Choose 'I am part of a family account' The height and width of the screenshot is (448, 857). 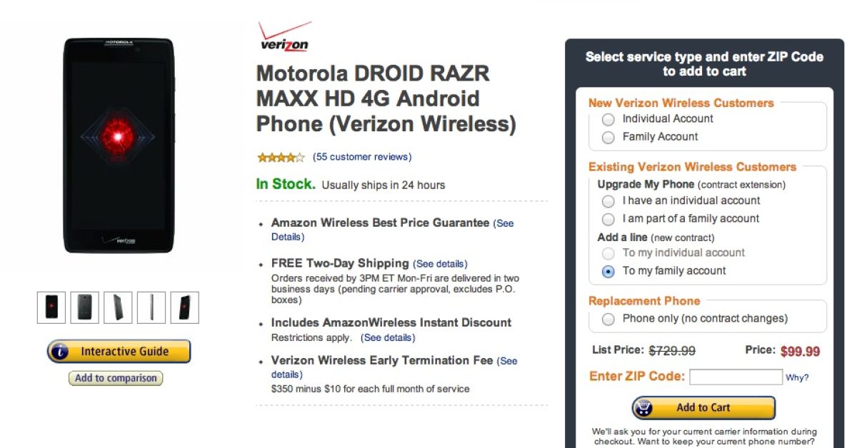[608, 219]
